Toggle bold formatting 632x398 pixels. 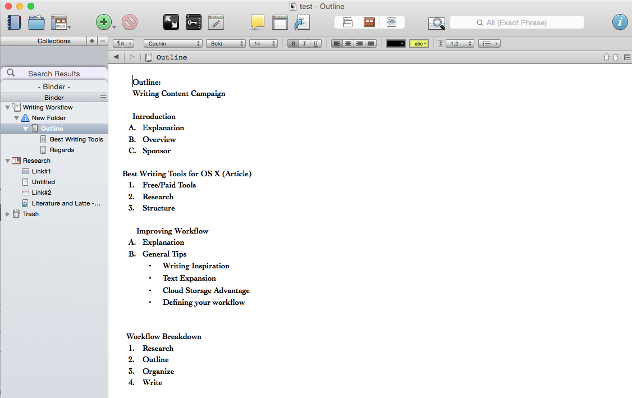point(293,44)
